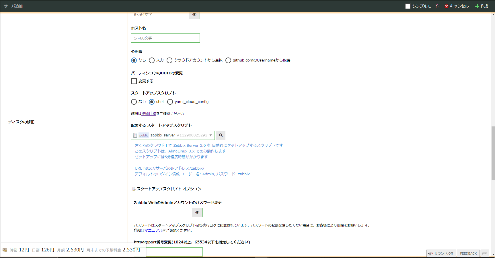Click ディスクの修正 section label
495x258 pixels.
click(21, 122)
